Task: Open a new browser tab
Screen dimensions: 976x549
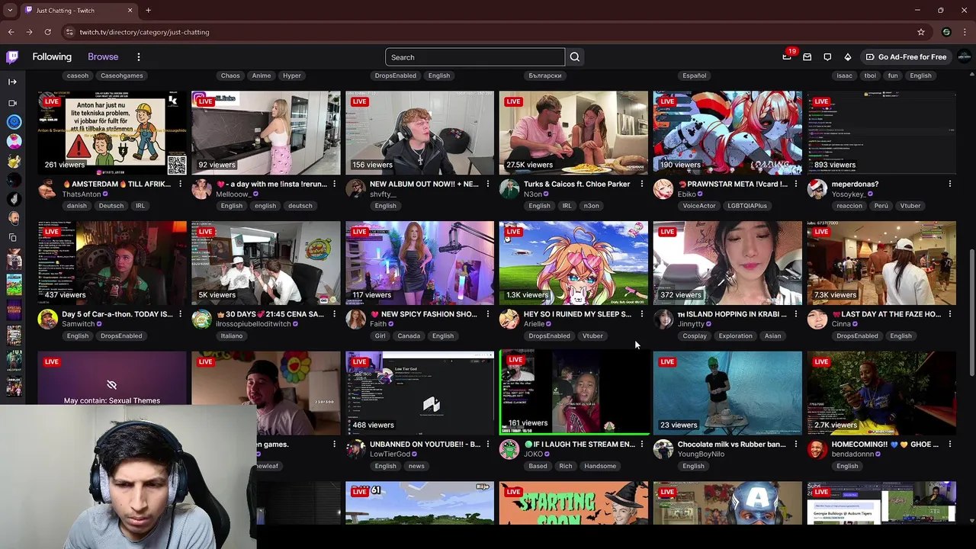Action: point(148,10)
